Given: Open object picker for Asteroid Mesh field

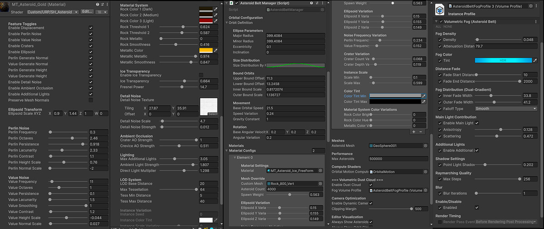Looking at the screenshot, I should (x=425, y=146).
